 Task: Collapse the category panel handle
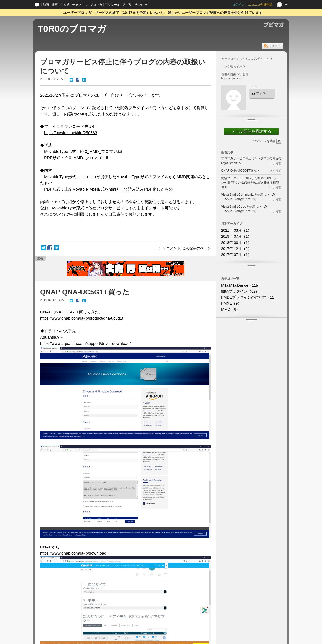click(x=251, y=320)
